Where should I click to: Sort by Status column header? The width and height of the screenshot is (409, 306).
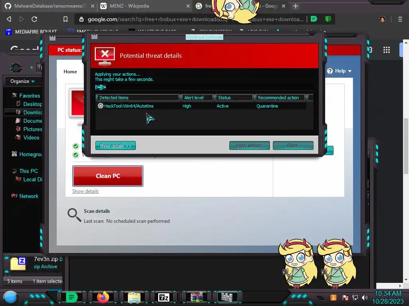point(234,98)
